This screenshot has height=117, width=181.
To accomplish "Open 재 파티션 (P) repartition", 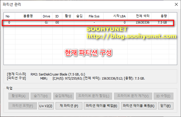I will (69, 106).
